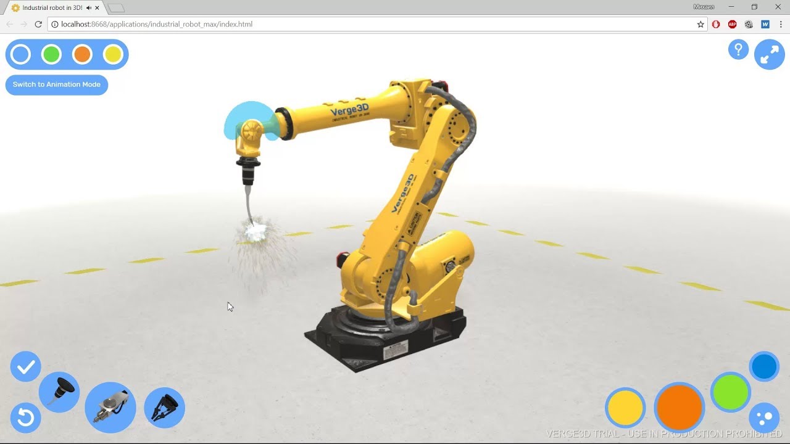Image resolution: width=790 pixels, height=444 pixels.
Task: View site info icon in address bar
Action: point(54,24)
